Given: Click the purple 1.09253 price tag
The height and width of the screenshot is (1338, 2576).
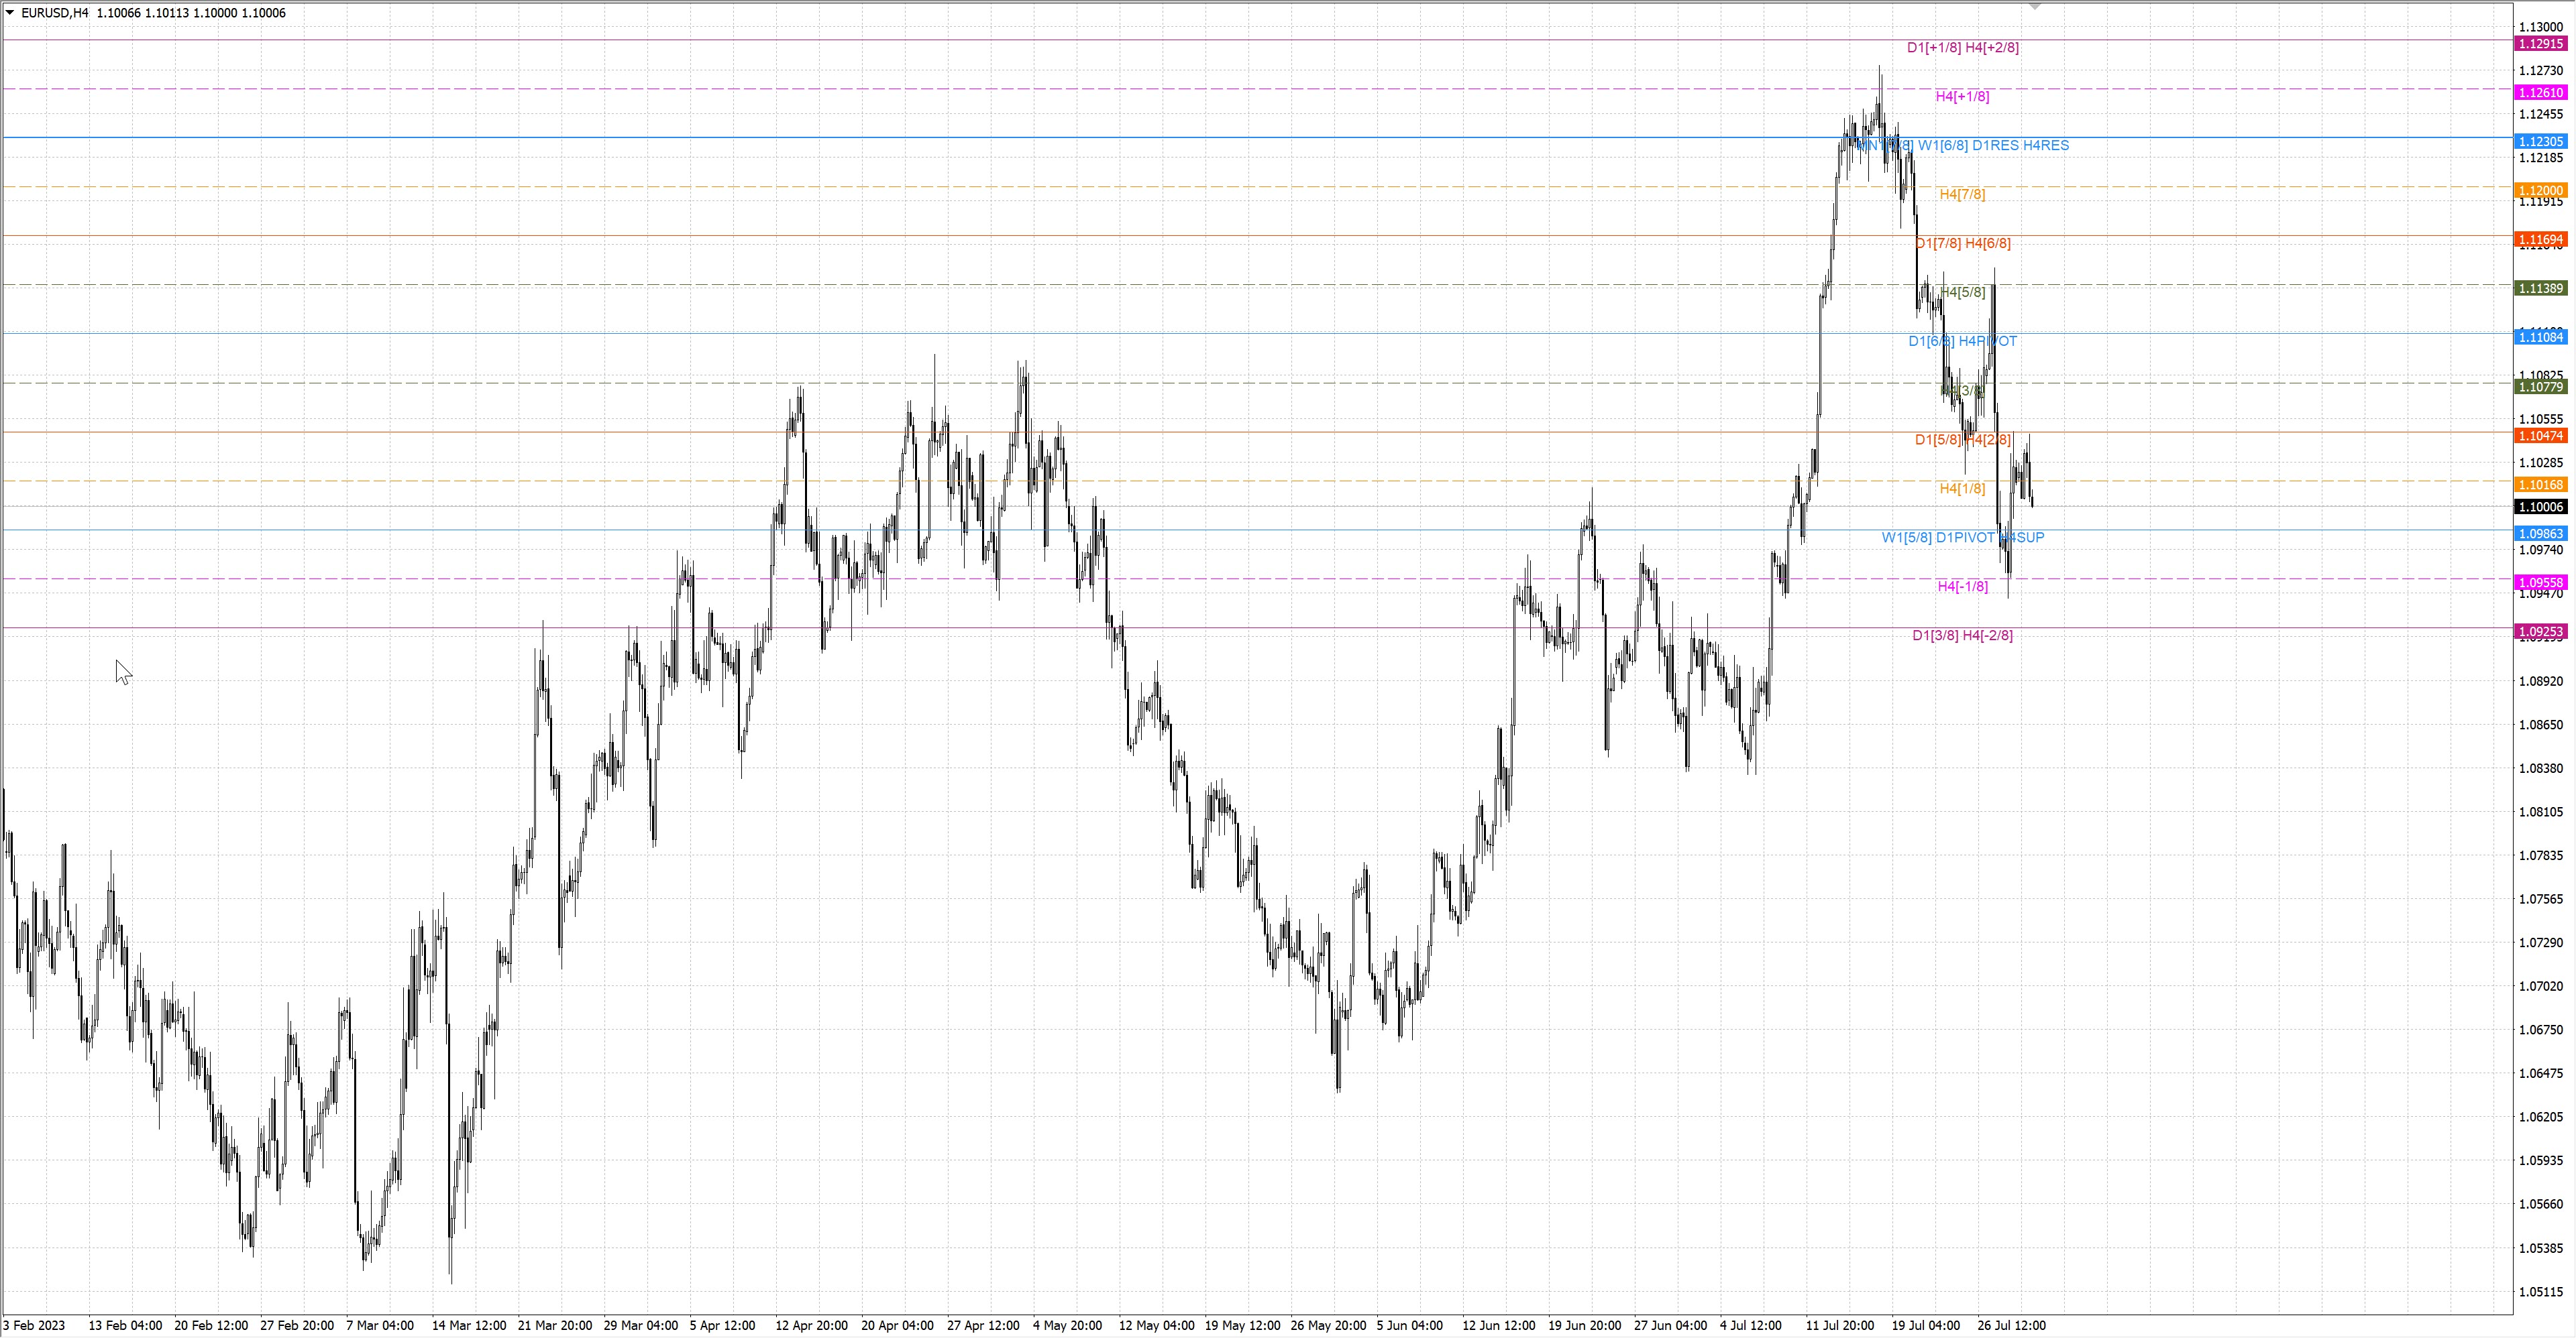Looking at the screenshot, I should pyautogui.click(x=2540, y=633).
